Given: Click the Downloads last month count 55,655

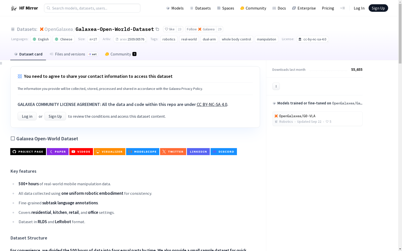Looking at the screenshot, I should click(357, 70).
